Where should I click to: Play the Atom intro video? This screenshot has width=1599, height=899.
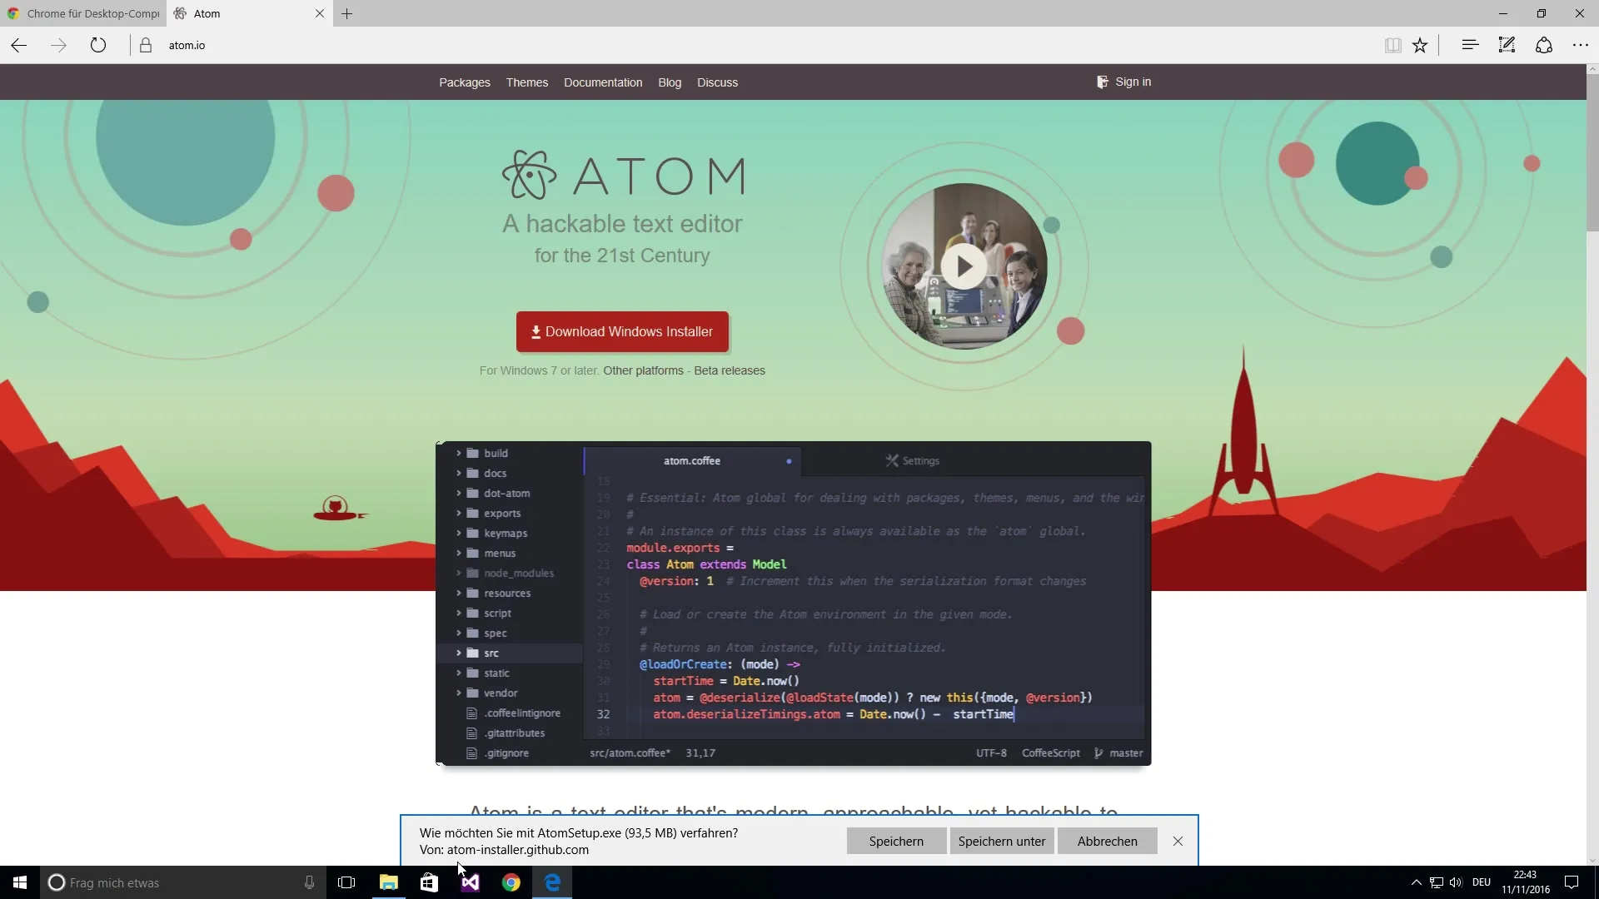tap(964, 266)
